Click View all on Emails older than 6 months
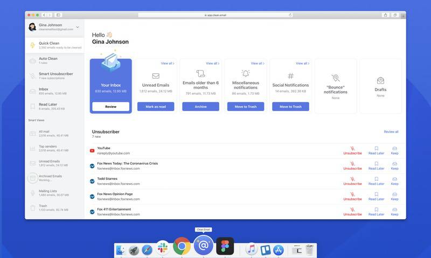 212,64
